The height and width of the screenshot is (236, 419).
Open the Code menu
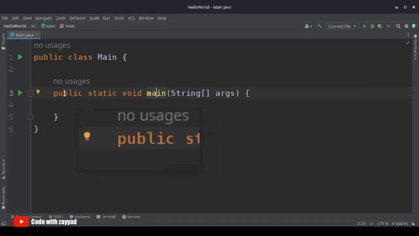pos(60,18)
